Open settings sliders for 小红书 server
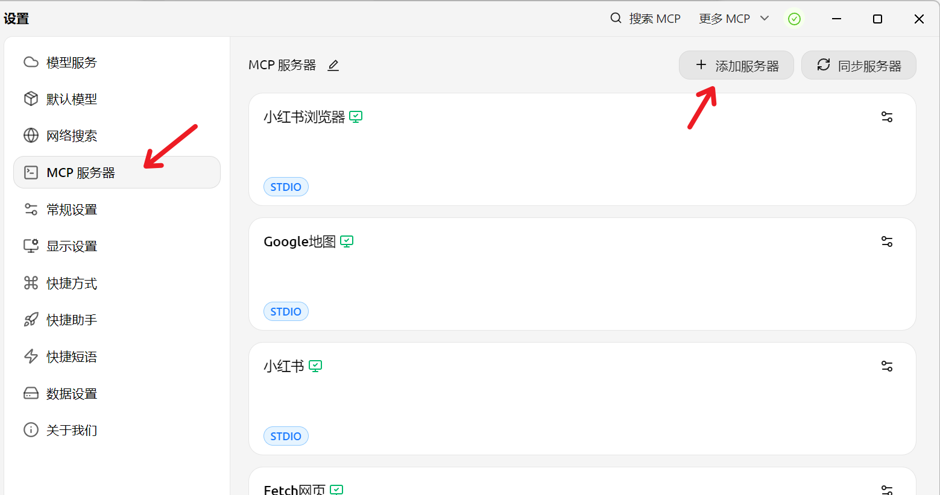Image resolution: width=940 pixels, height=495 pixels. (x=887, y=366)
